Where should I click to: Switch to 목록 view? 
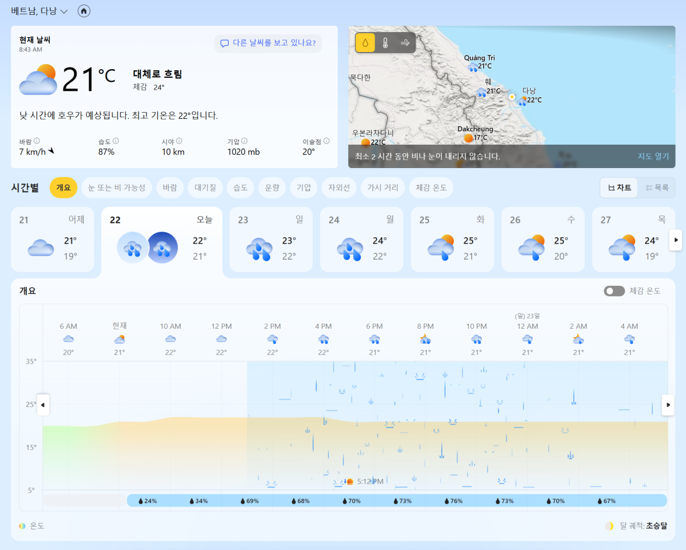(657, 188)
